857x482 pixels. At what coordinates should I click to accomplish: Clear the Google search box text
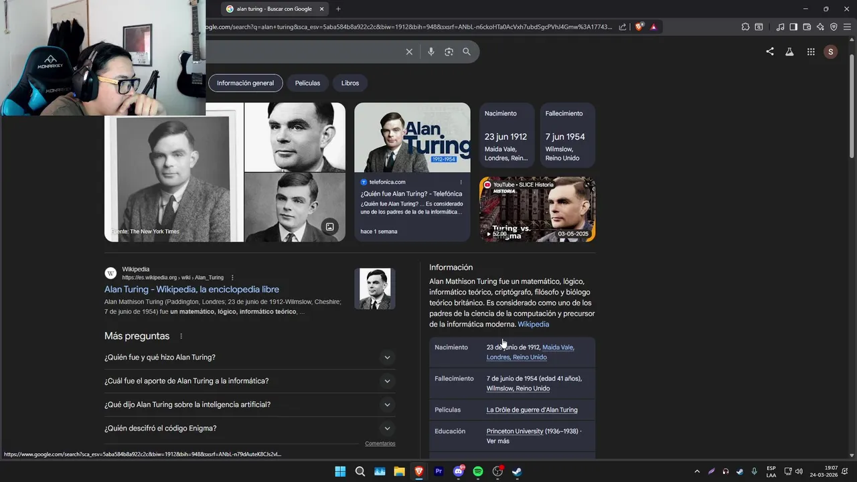click(409, 52)
